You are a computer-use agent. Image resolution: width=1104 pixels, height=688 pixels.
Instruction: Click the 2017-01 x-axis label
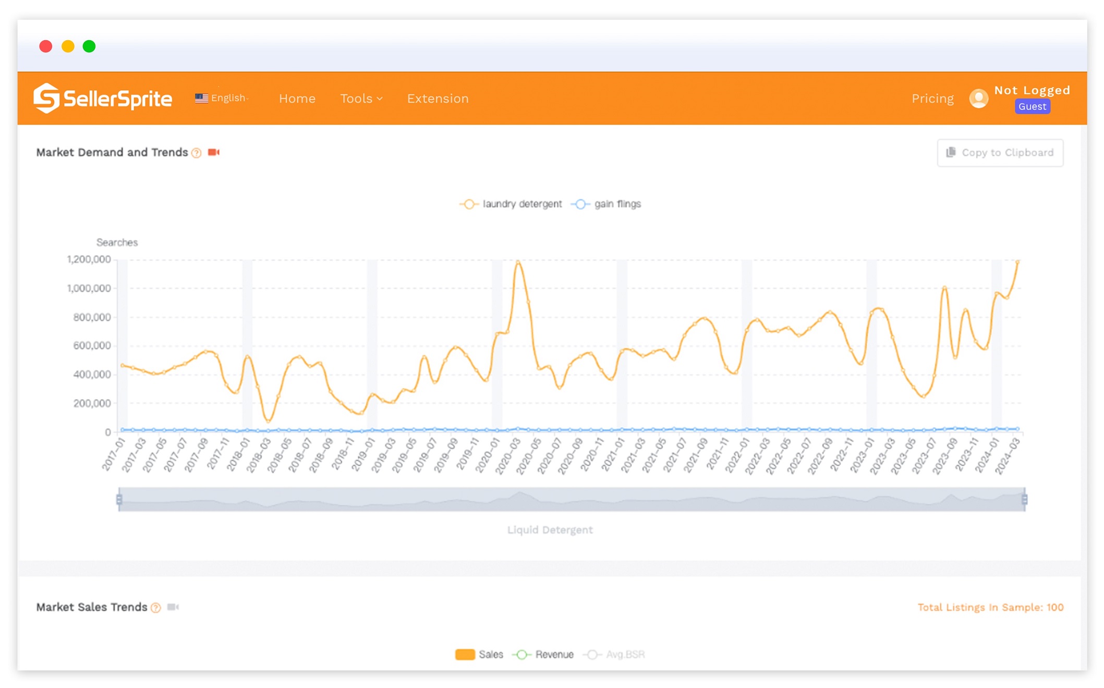tap(114, 455)
